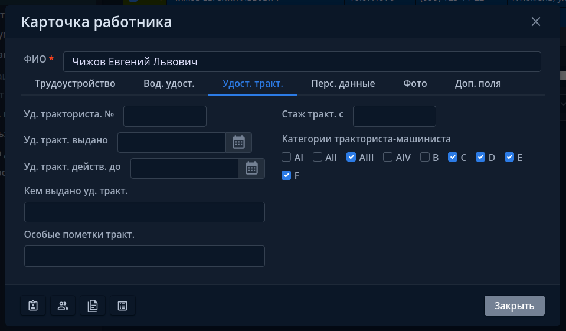Viewport: 566px width, 331px height.
Task: Tick the AIV category checkbox
Action: click(x=388, y=158)
